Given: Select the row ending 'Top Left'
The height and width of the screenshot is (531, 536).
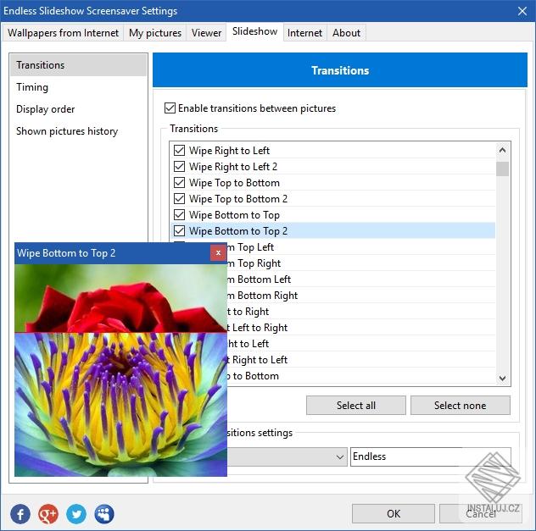Looking at the screenshot, I should click(x=361, y=246).
